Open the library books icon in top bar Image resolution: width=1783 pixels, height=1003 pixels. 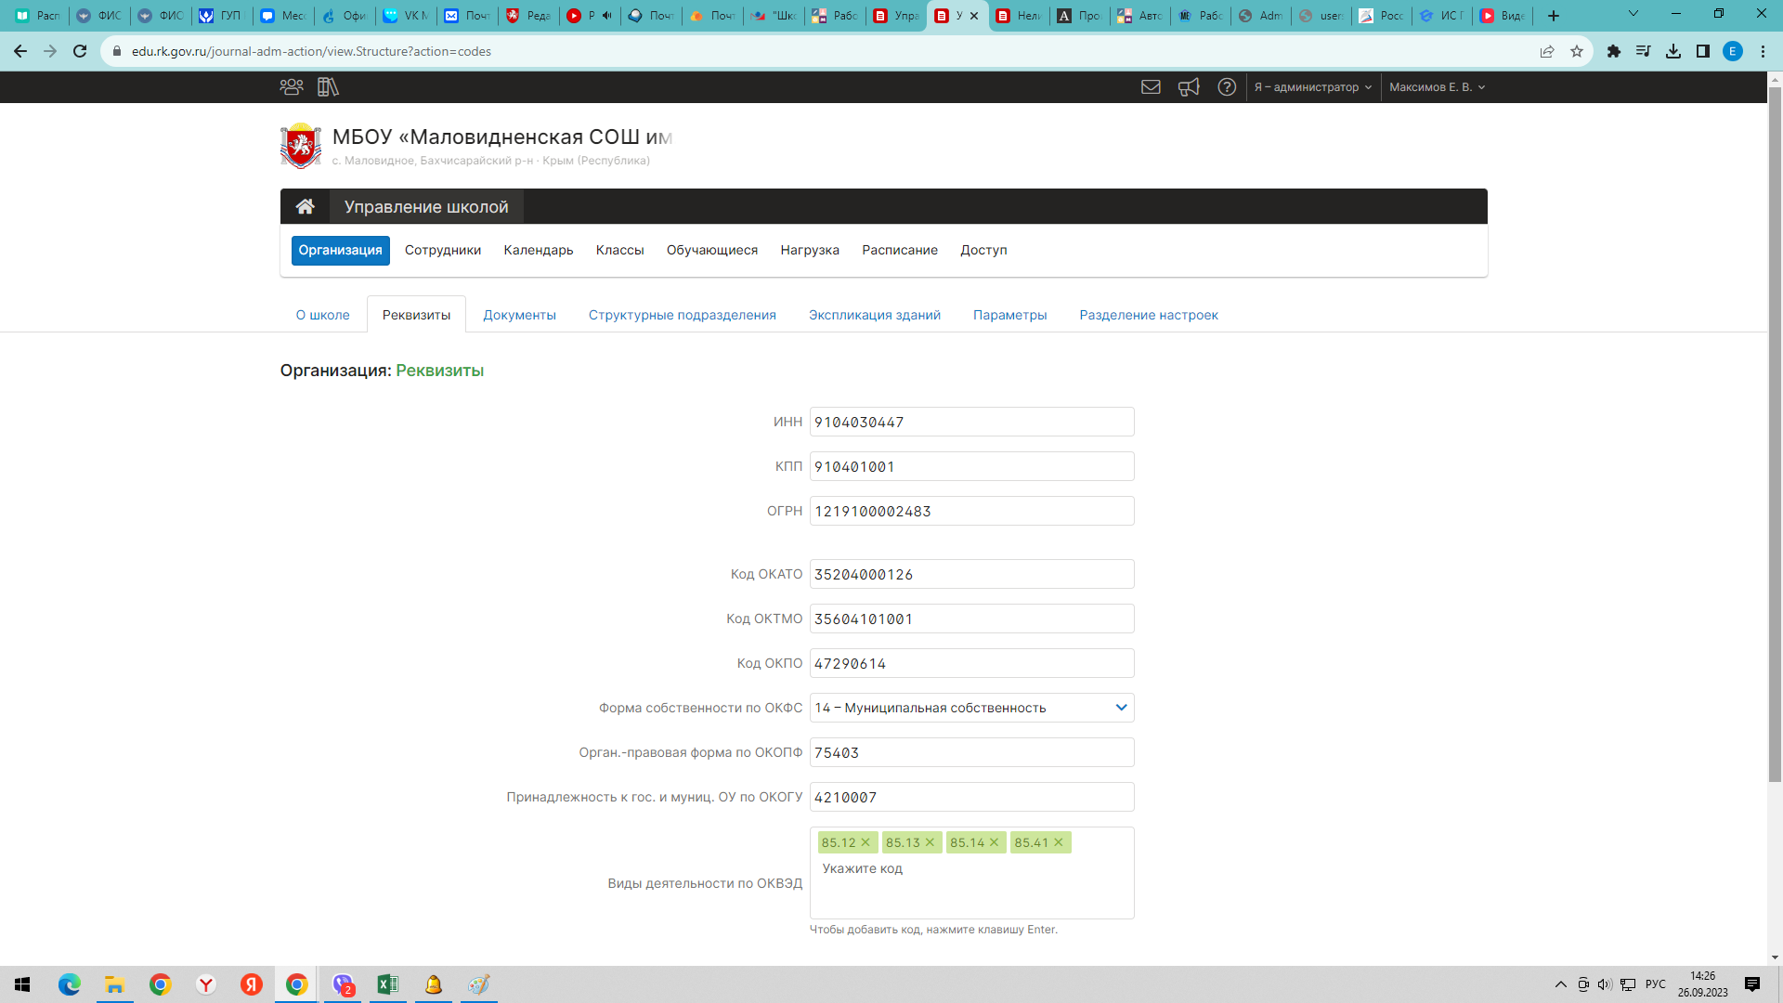coord(328,86)
